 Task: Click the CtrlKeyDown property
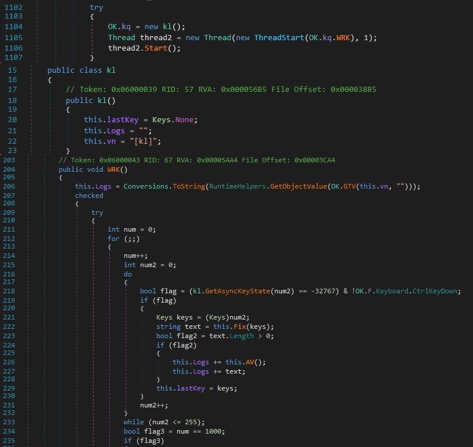[x=435, y=291]
